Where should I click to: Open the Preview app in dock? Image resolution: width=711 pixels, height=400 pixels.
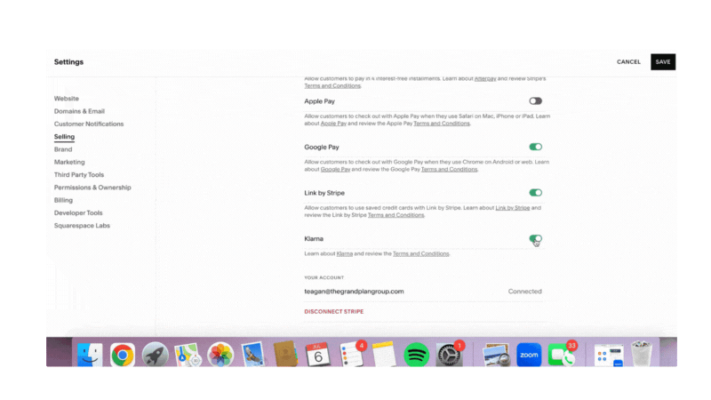coord(496,355)
